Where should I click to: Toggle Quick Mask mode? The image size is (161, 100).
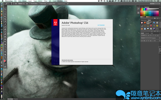[5, 64]
